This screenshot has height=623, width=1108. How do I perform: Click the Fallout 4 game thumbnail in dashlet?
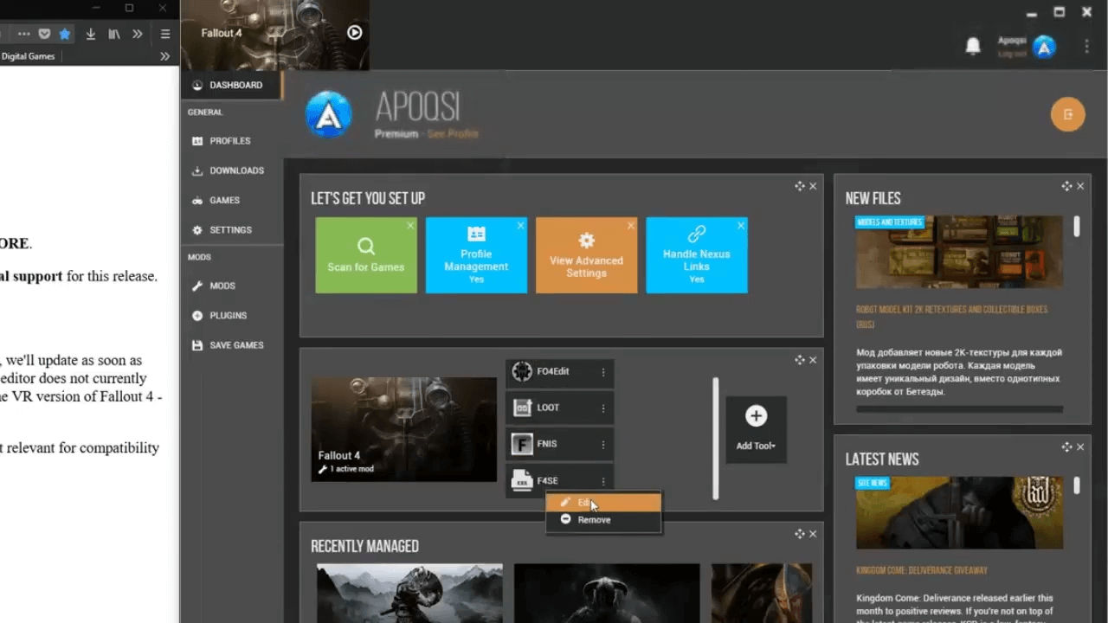pos(404,429)
